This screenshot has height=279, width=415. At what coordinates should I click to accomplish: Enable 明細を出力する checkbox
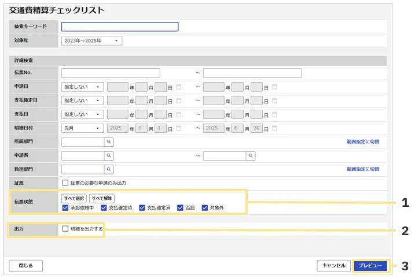click(65, 229)
